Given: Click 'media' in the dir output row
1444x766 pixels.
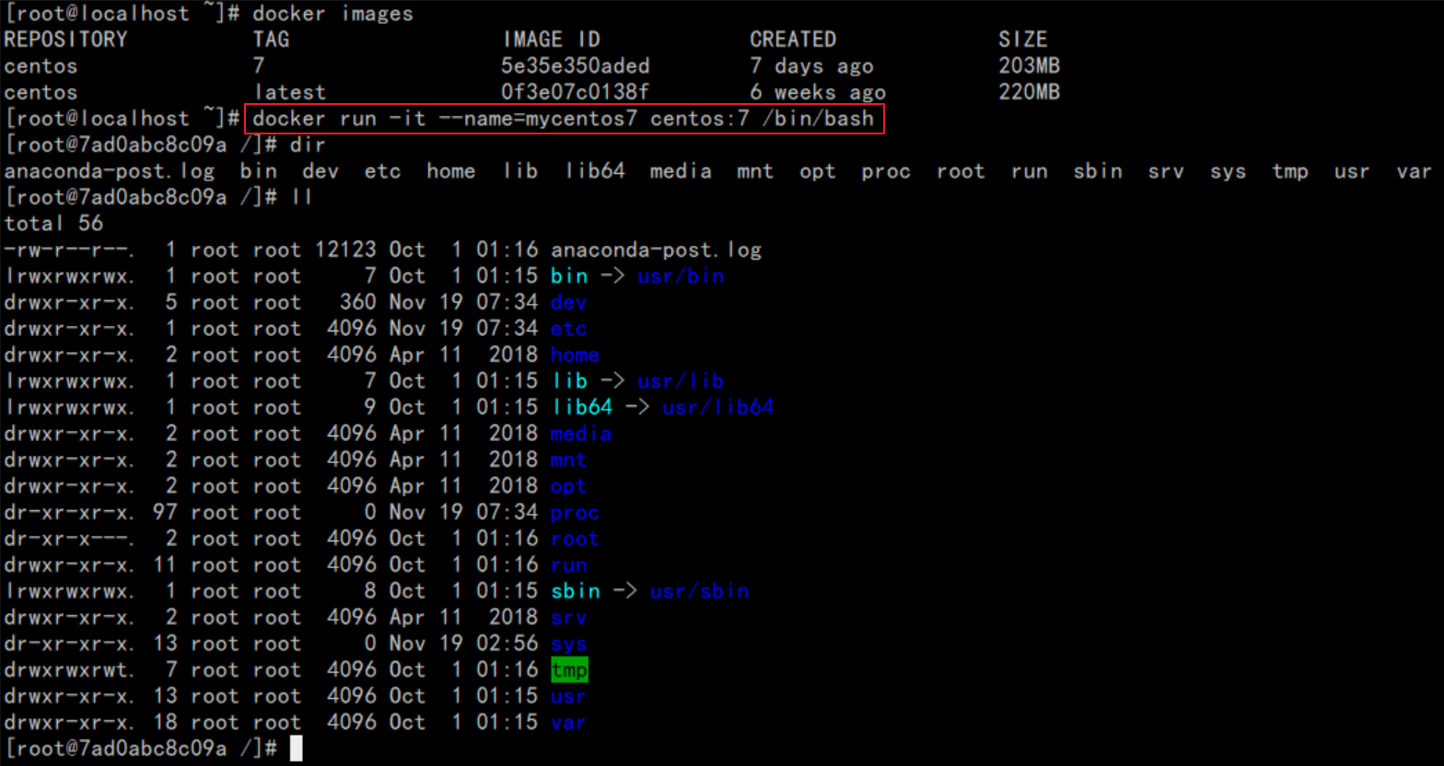Looking at the screenshot, I should pyautogui.click(x=681, y=171).
